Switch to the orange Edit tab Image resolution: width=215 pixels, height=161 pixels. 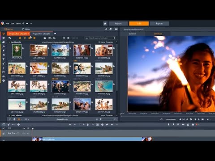(x=139, y=24)
